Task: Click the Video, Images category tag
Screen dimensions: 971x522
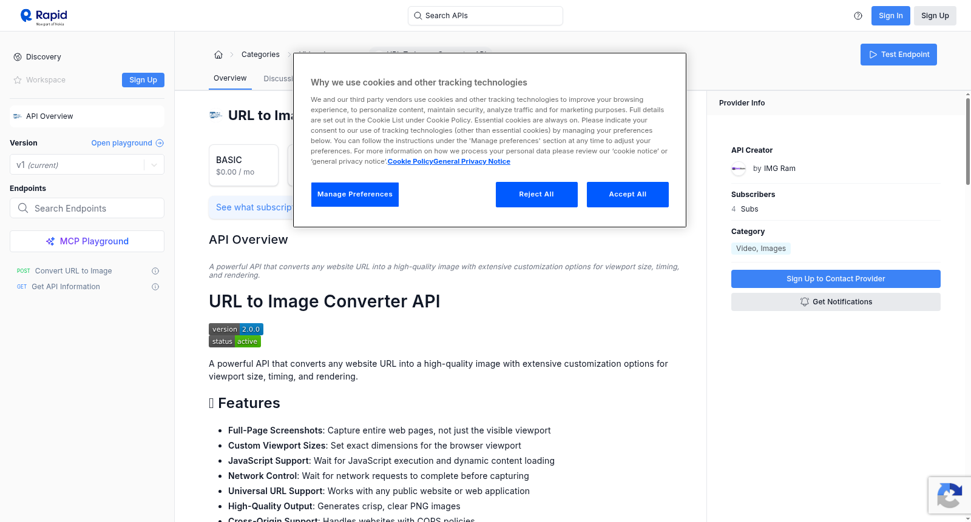Action: point(761,249)
